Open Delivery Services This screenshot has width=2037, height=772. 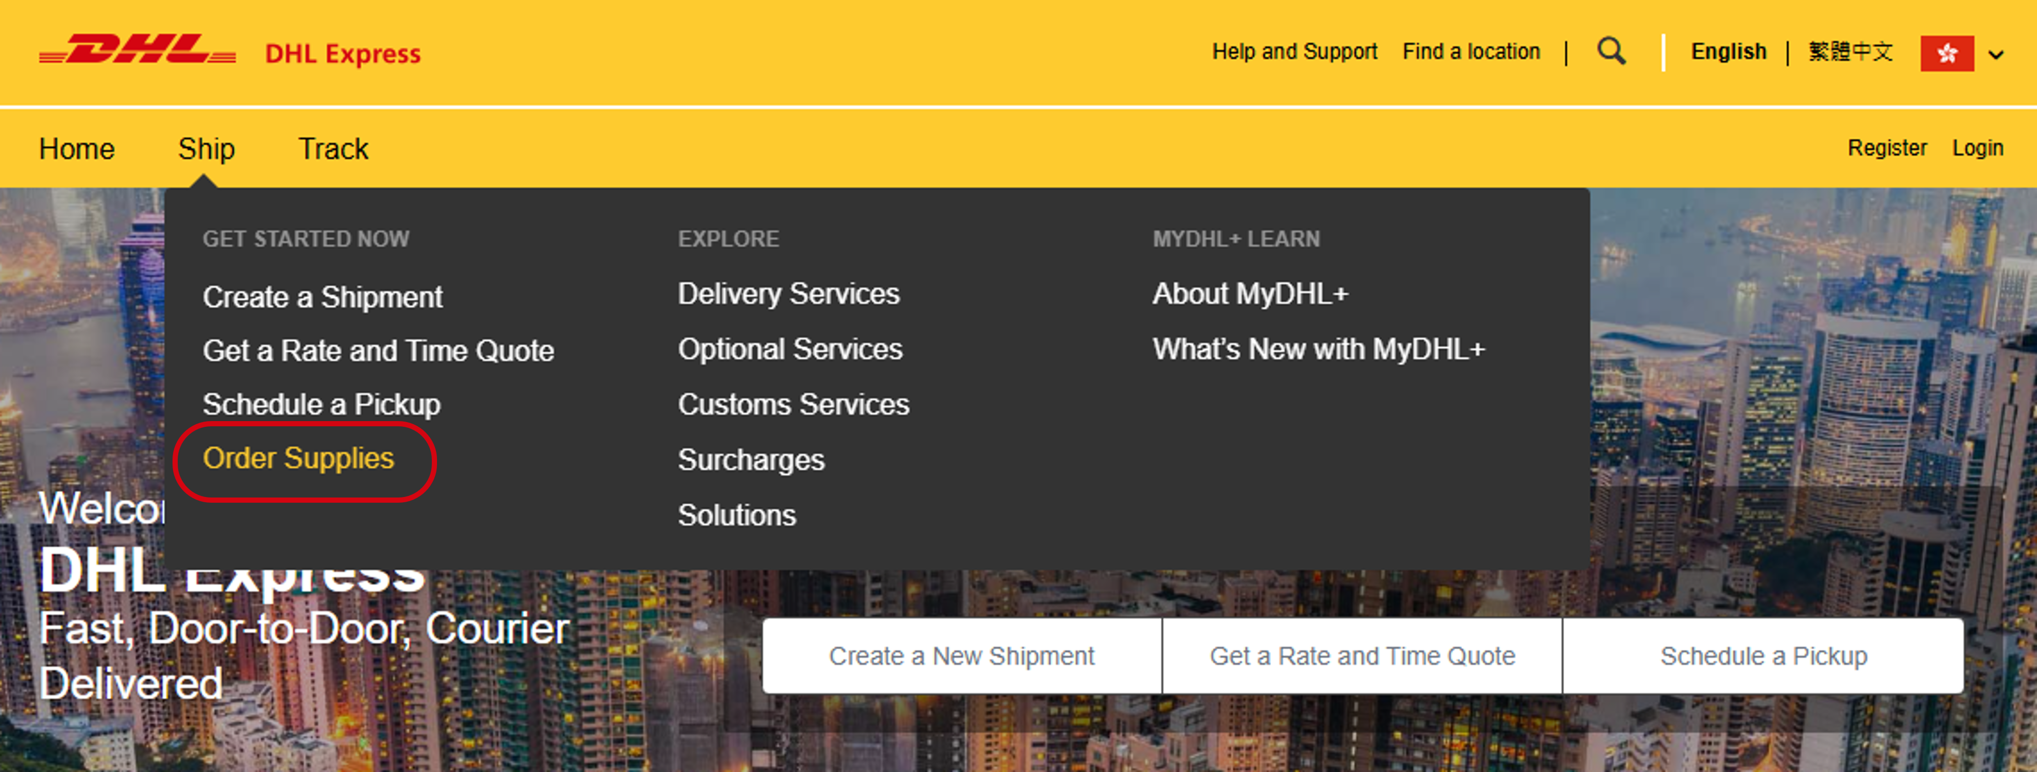(788, 294)
